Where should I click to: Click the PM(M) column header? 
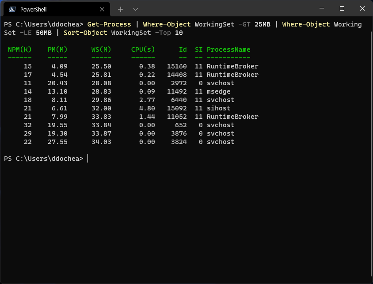(57, 49)
